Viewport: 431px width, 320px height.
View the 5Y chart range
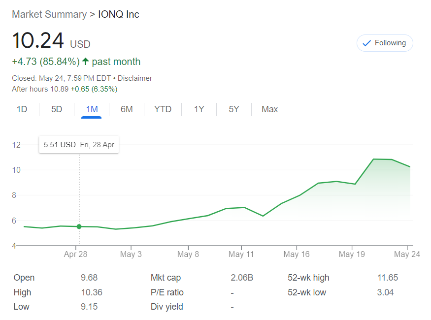point(234,109)
